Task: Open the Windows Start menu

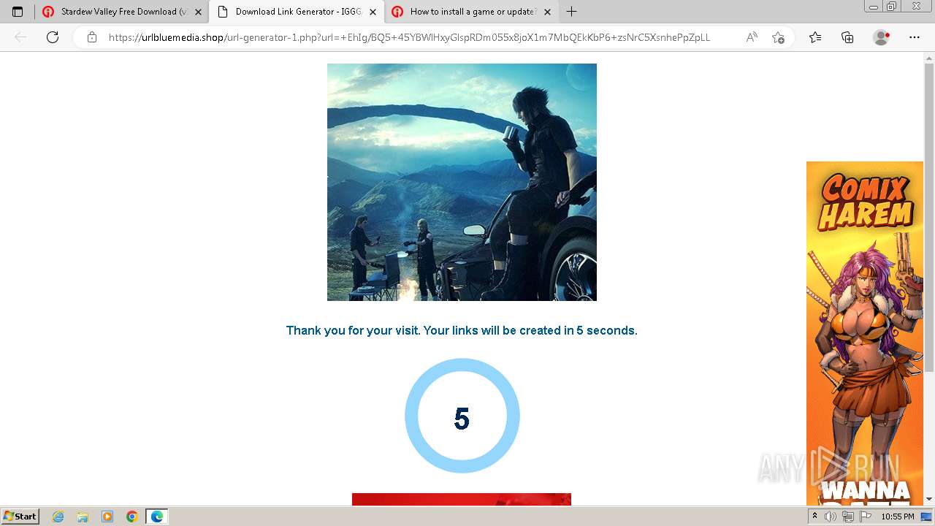Action: pyautogui.click(x=20, y=516)
